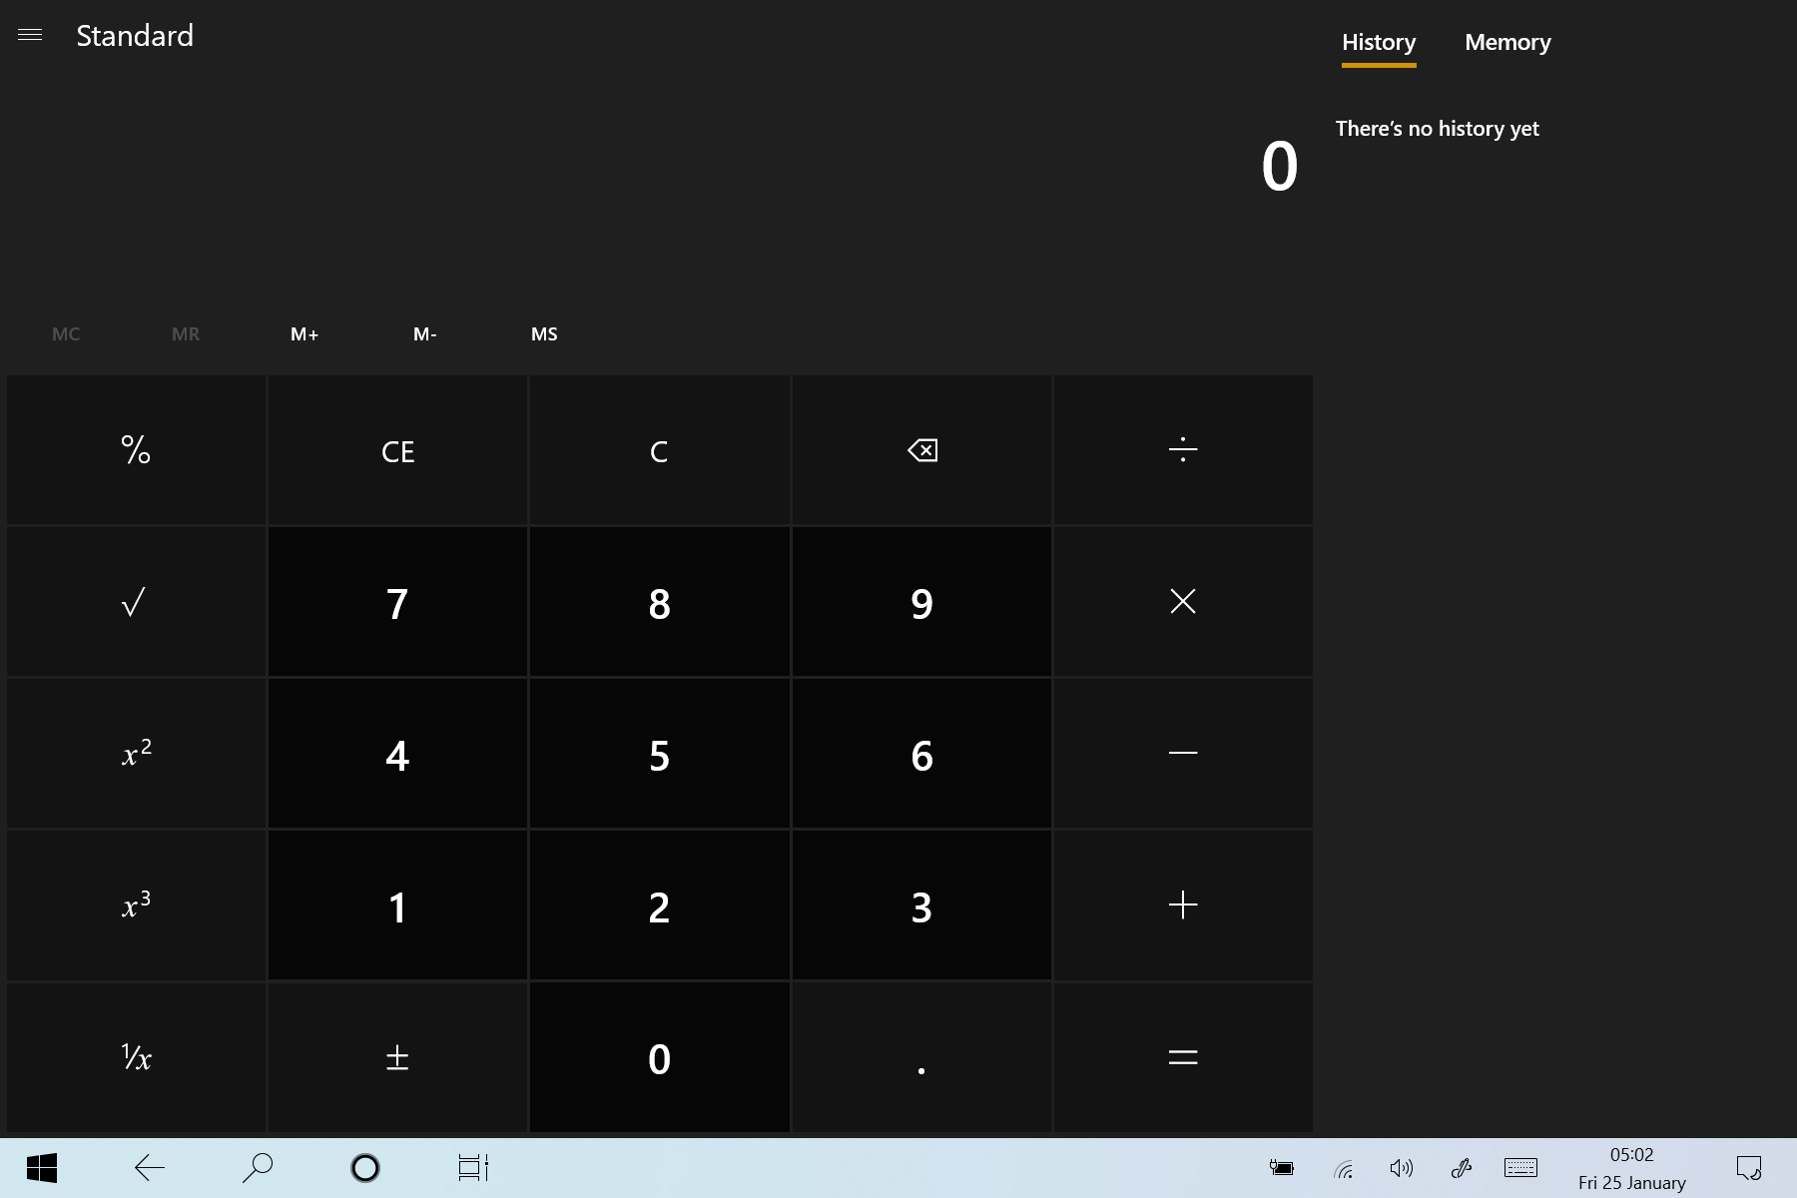Image resolution: width=1797 pixels, height=1198 pixels.
Task: Click the x cubed button
Action: click(x=134, y=905)
